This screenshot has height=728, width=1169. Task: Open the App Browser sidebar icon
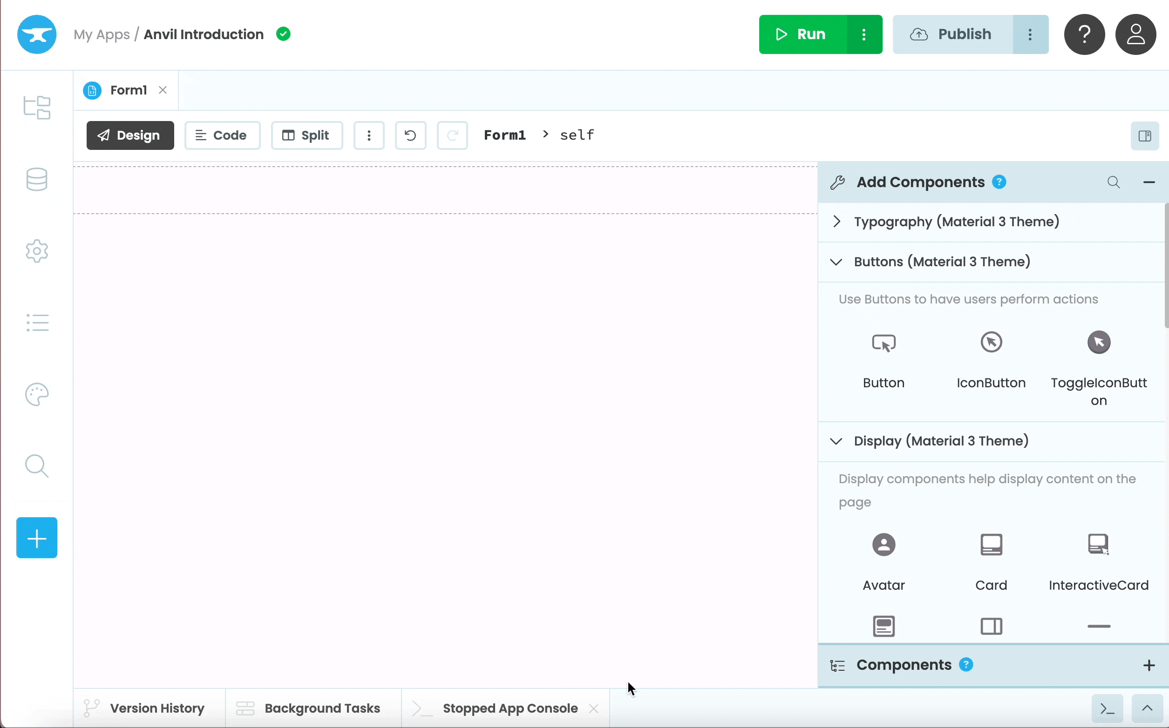pyautogui.click(x=37, y=107)
